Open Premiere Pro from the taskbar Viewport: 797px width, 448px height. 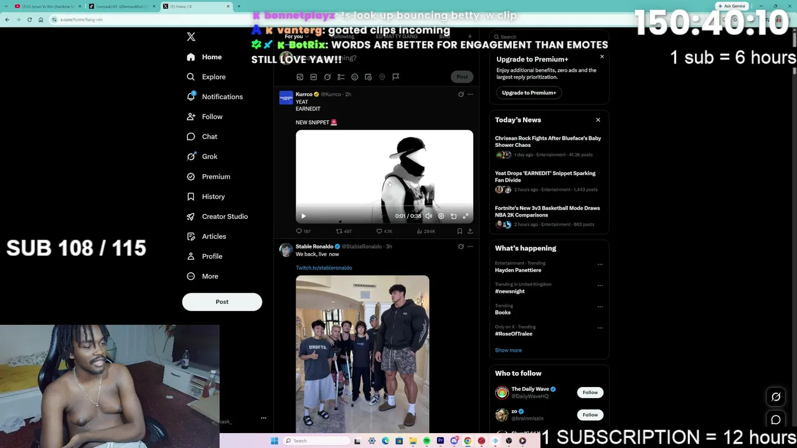tap(440, 441)
